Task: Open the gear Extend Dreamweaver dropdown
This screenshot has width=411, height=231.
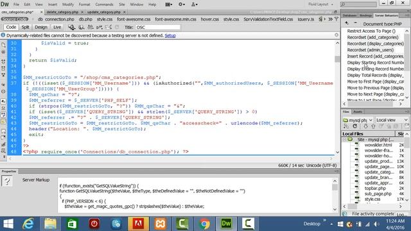Action: [181, 4]
